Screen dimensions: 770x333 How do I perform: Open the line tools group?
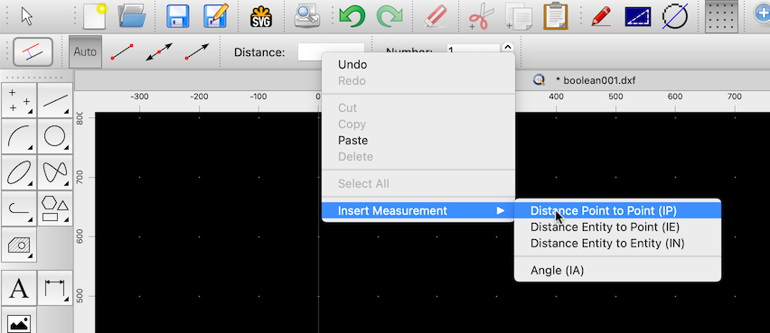coord(55,100)
